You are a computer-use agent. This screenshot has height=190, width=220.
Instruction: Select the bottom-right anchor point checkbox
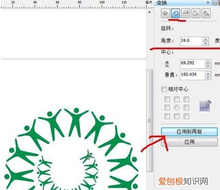(x=186, y=116)
